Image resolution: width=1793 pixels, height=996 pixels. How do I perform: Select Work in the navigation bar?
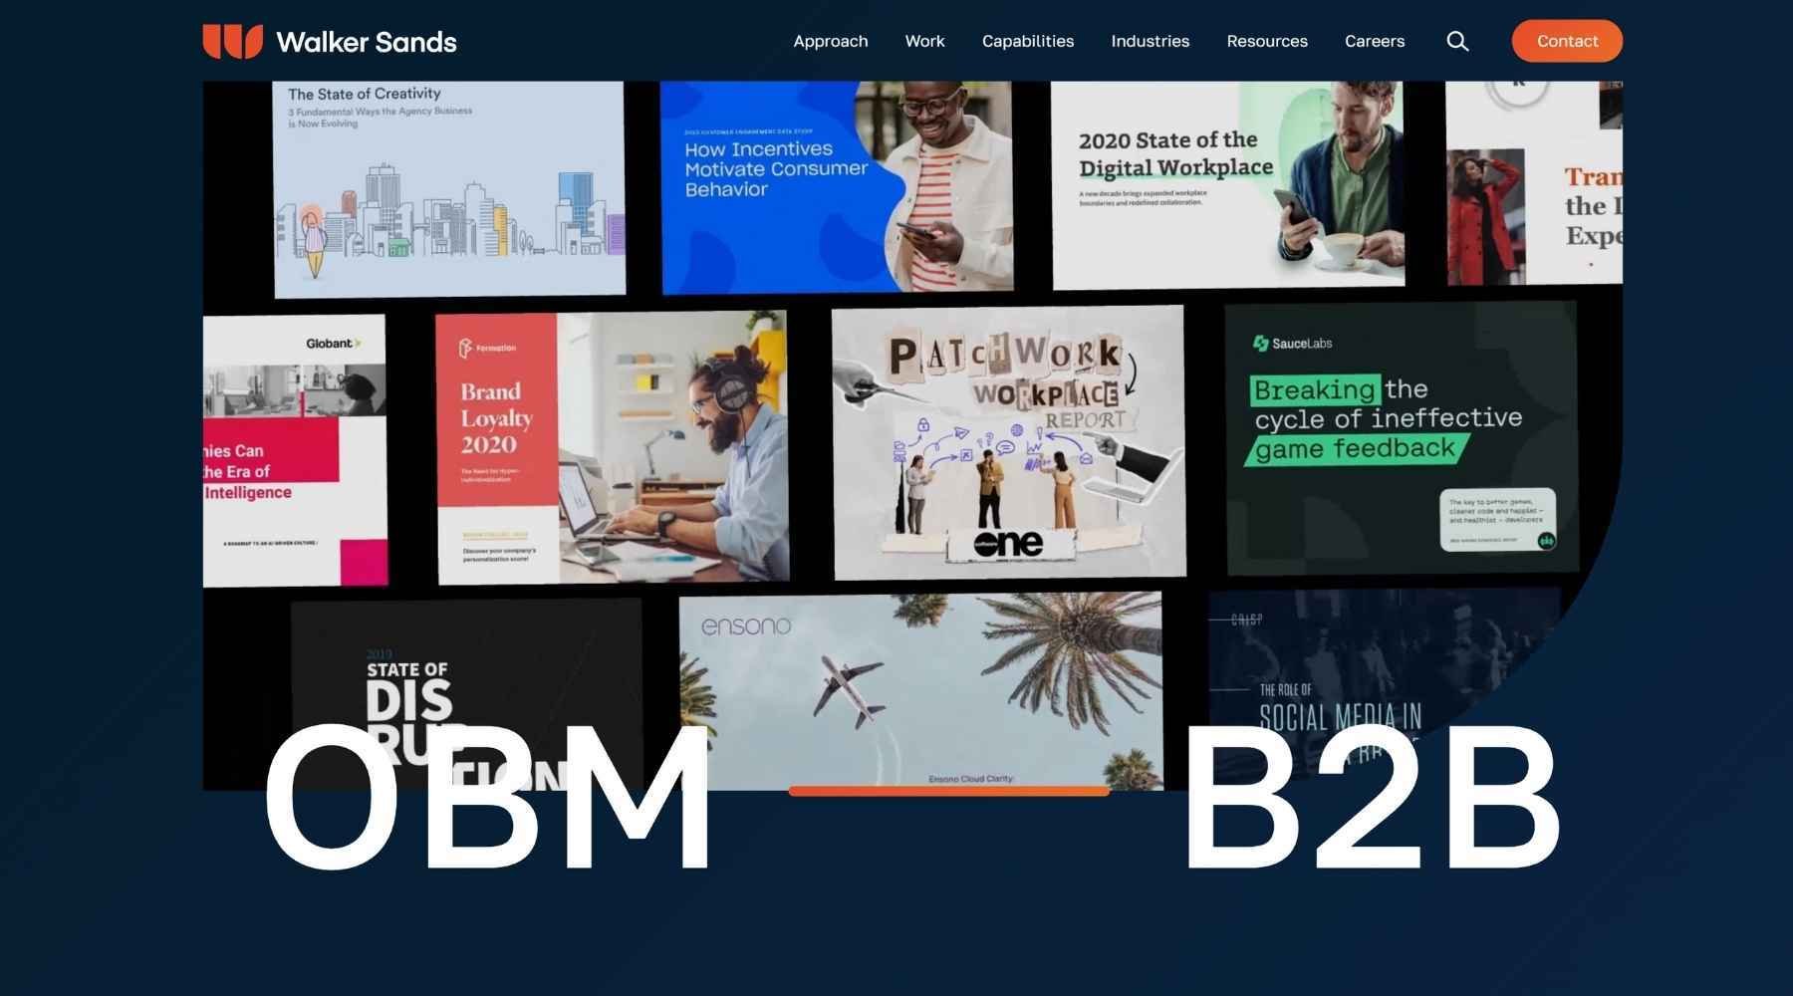point(924,41)
